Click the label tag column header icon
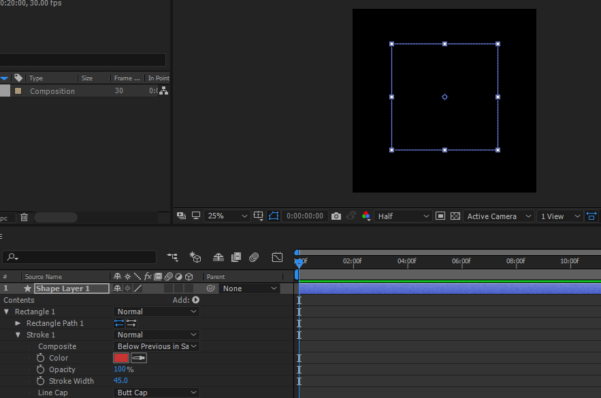The image size is (601, 398). [18, 78]
